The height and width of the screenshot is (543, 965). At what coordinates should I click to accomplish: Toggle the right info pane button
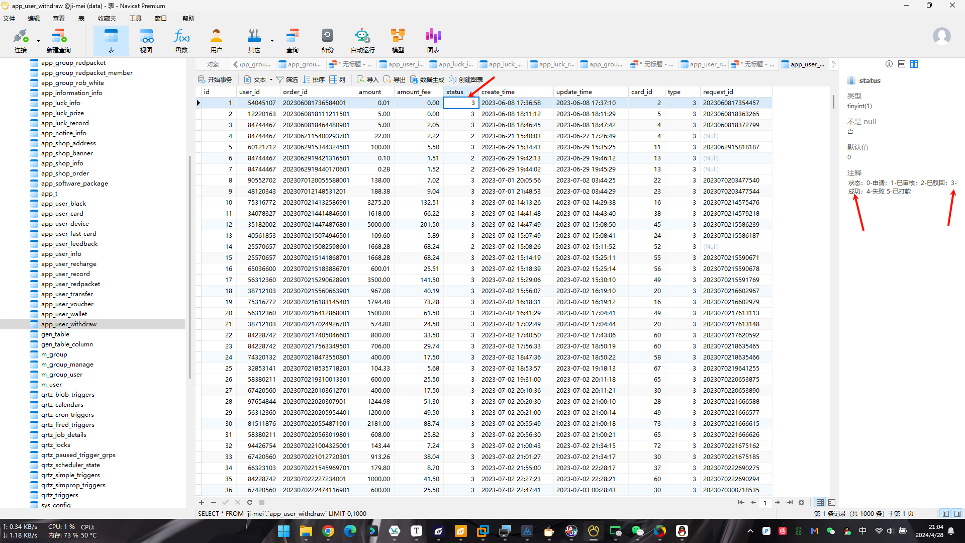957,513
